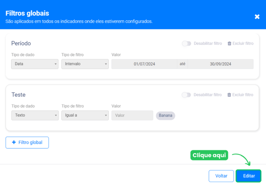Open Tipo de dado dropdown showing Data
The image size is (266, 187).
[x=35, y=64]
